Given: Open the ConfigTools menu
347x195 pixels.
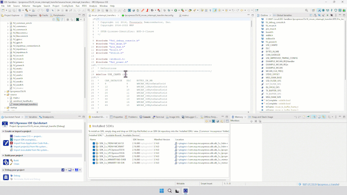Looking at the screenshot, I should [67, 6].
